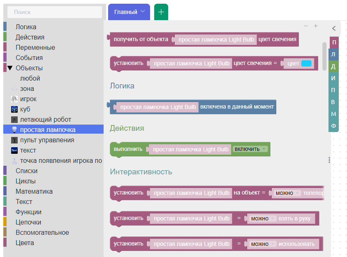The image size is (347, 257).
Task: Open the Главный tab dropdown arrow
Action: coord(143,12)
